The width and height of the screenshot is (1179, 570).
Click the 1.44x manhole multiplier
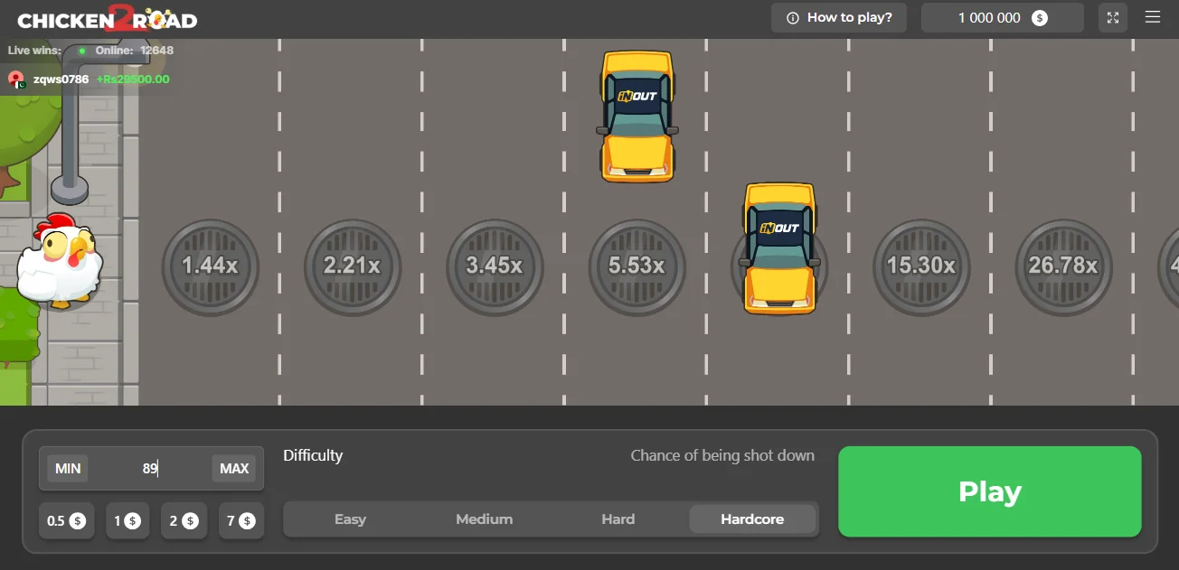(x=210, y=266)
